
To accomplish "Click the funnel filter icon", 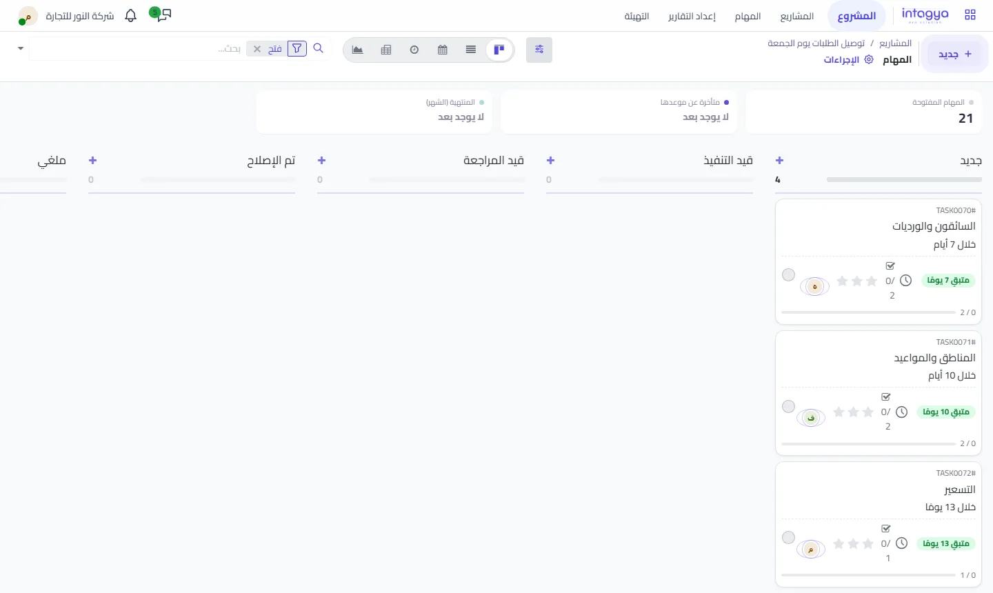I will [297, 48].
